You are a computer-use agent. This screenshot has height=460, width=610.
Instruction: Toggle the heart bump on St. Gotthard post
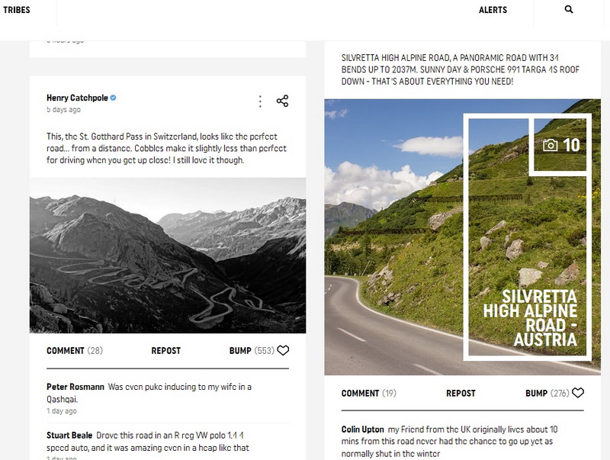click(x=283, y=351)
